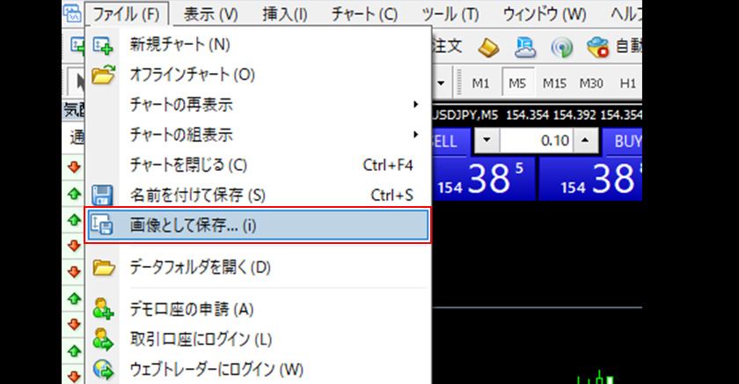Expand チャートの組表示 submenu
The width and height of the screenshot is (739, 384).
pyautogui.click(x=259, y=135)
